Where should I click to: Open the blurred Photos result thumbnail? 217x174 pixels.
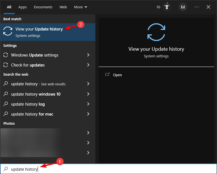(x=30, y=143)
